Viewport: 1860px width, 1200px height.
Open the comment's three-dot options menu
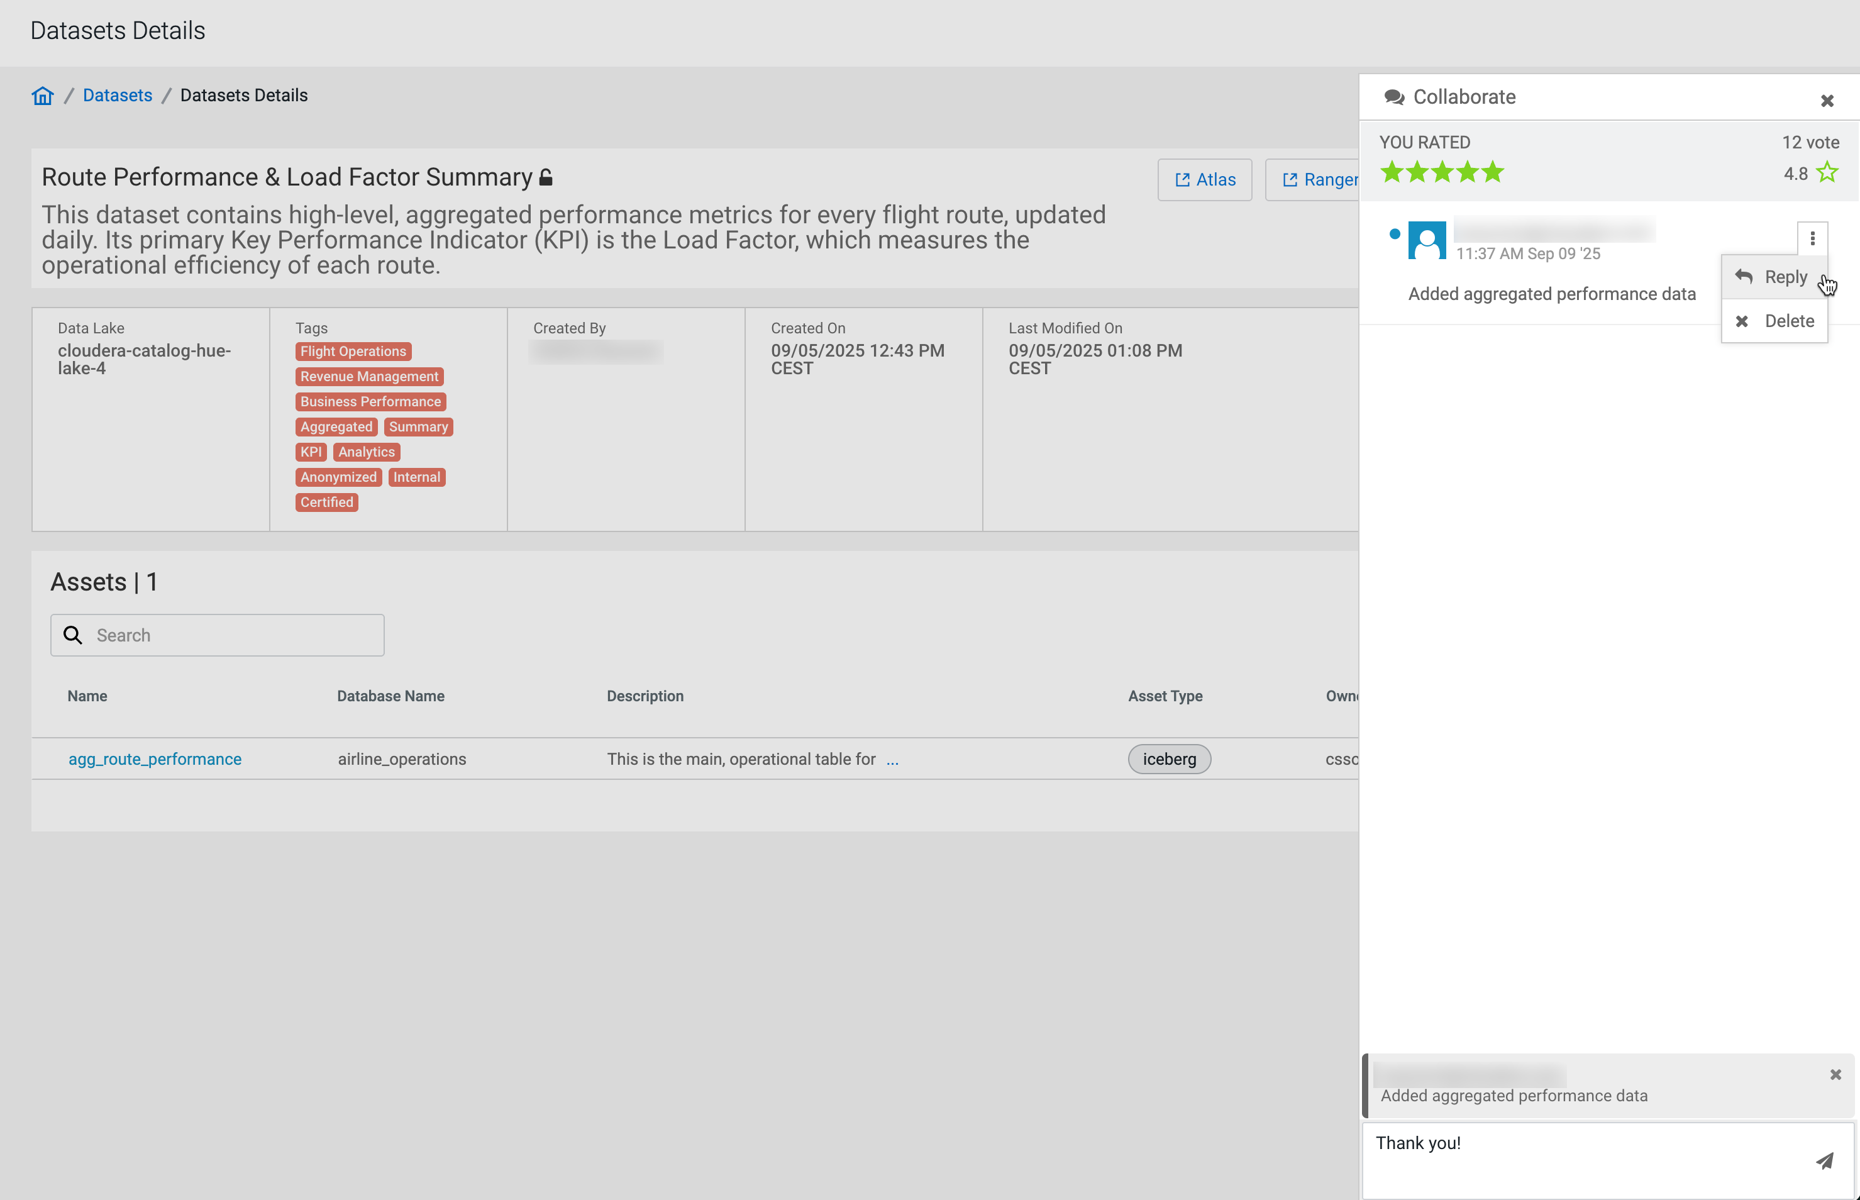1812,238
